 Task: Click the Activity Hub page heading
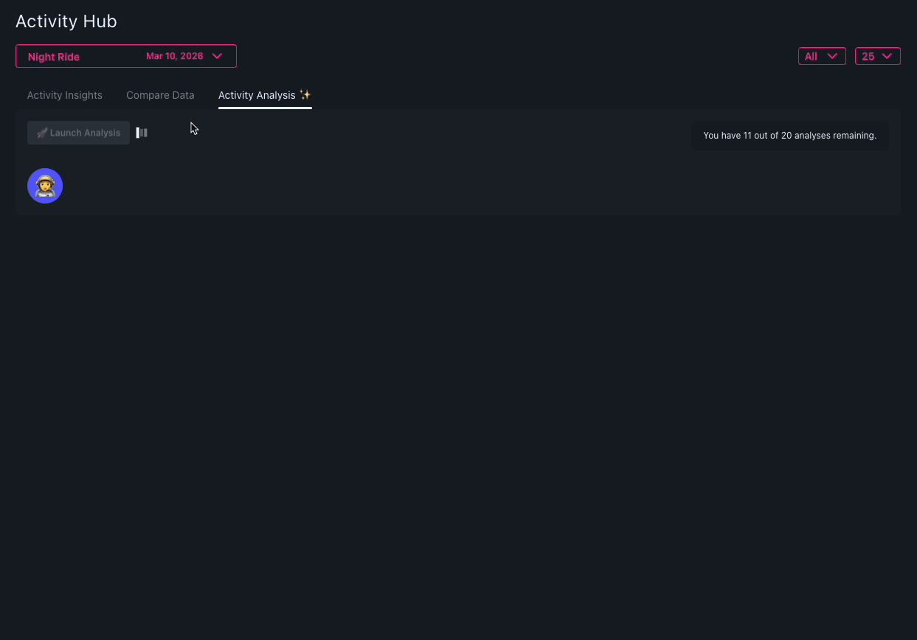click(66, 21)
